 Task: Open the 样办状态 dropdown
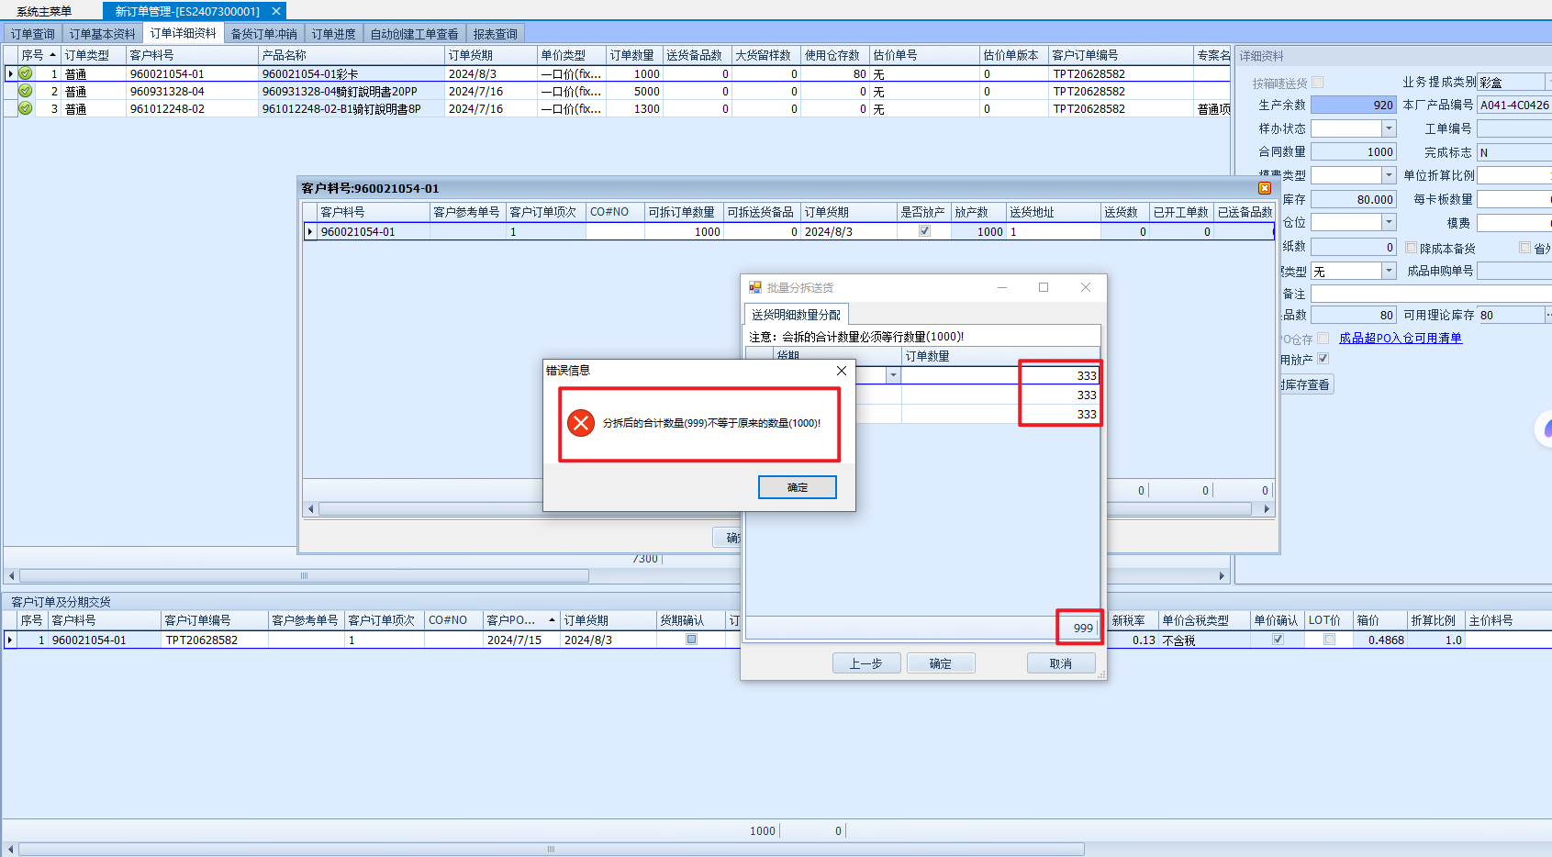point(1389,128)
